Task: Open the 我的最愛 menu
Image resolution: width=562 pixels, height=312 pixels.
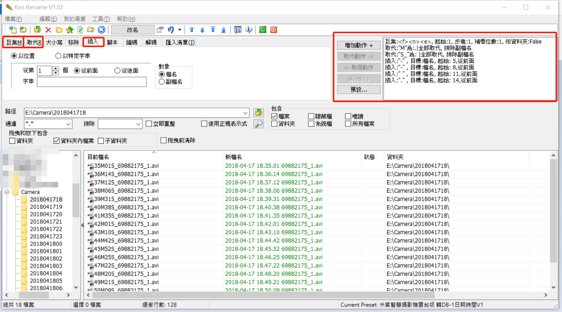Action: [75, 19]
